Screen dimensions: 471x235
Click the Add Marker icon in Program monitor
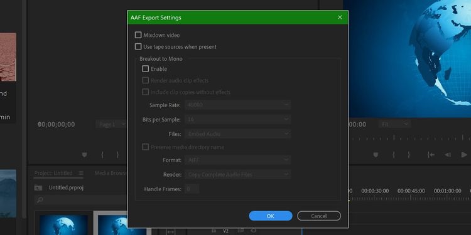click(376, 155)
